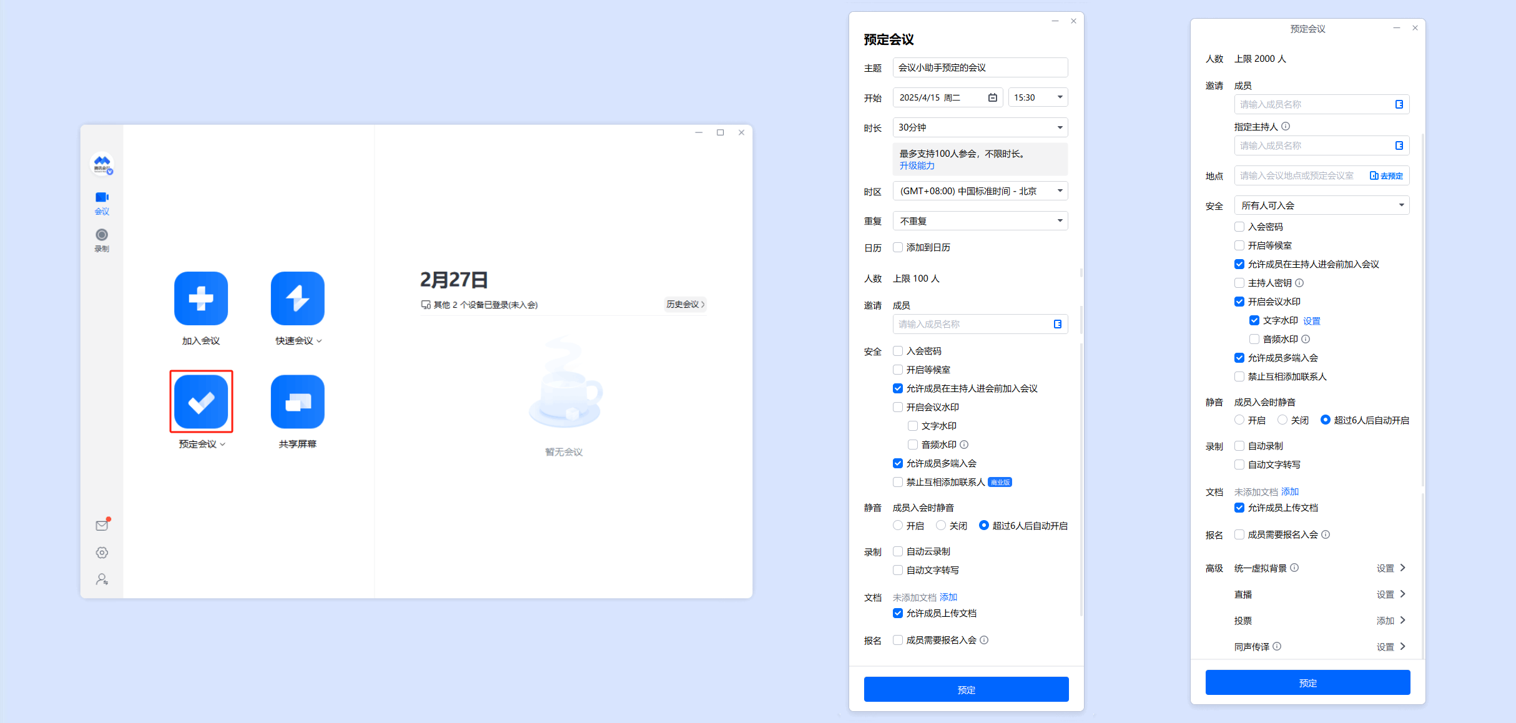Enable the 添加到日历 checkbox
Image resolution: width=1516 pixels, height=723 pixels.
[x=898, y=247]
